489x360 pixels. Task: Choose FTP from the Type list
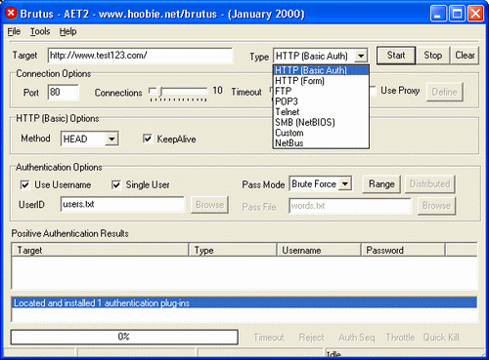321,91
